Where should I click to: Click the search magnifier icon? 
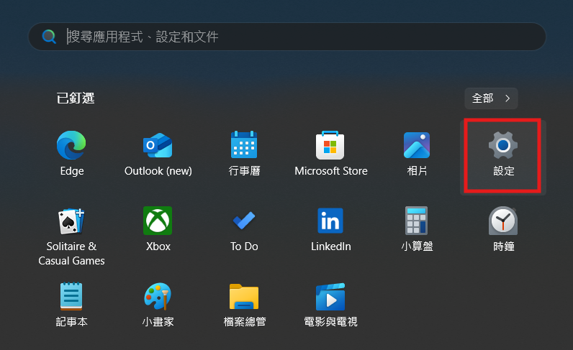click(x=49, y=37)
